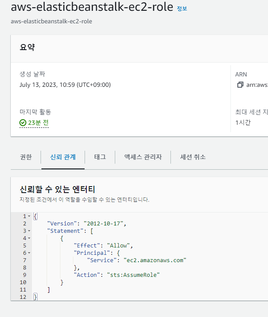The image size is (268, 317).
Task: Switch to the 권한 tab
Action: (x=26, y=157)
